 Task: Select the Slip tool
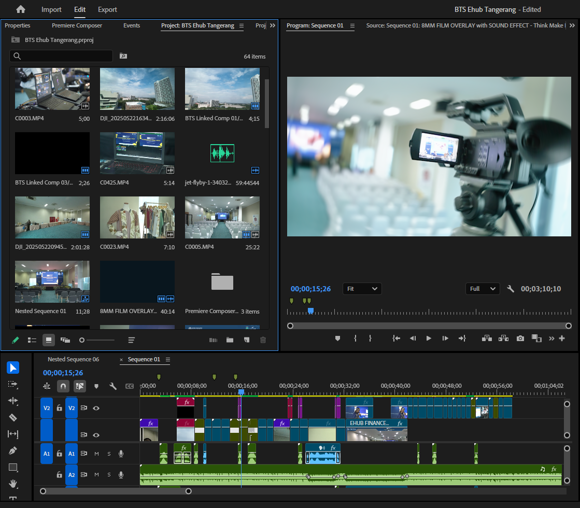coord(13,434)
